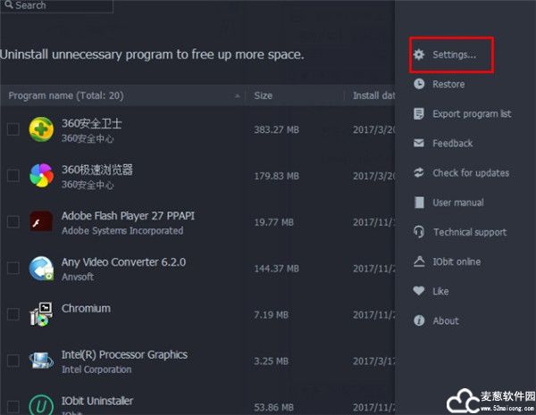Click the Intel(R) Processor Graphics name
This screenshot has height=415, width=536.
pyautogui.click(x=124, y=354)
